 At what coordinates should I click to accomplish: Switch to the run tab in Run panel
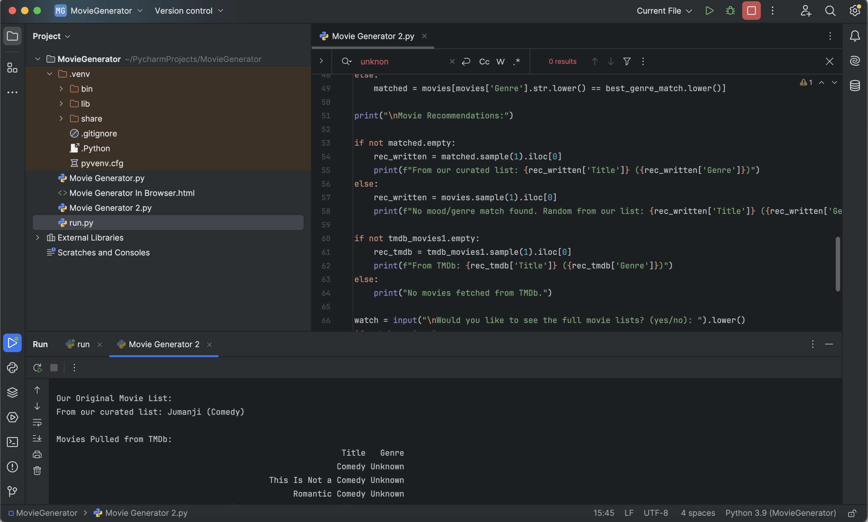click(83, 344)
